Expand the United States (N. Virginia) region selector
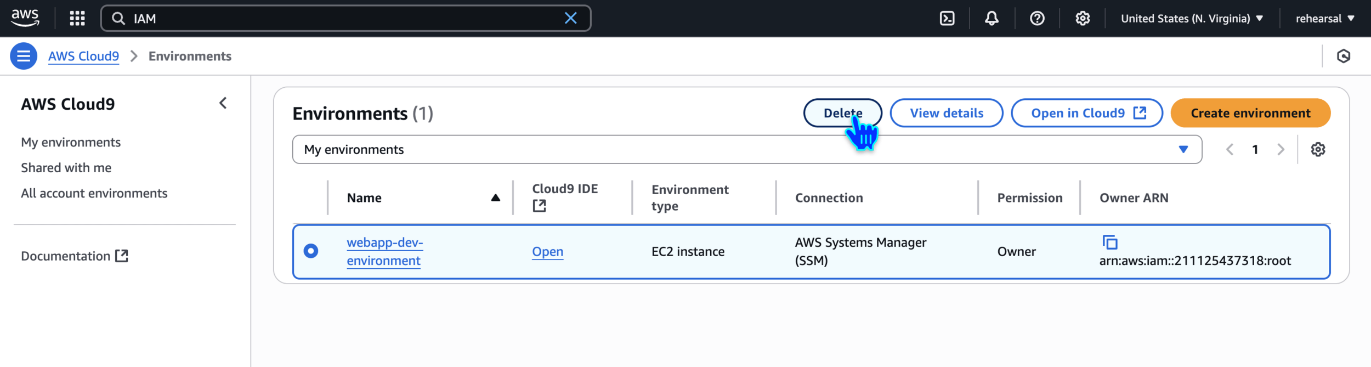The image size is (1371, 367). coord(1192,18)
